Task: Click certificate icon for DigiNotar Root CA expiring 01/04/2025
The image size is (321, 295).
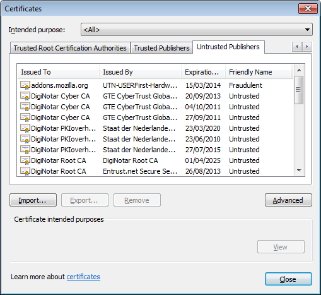Action: tap(25, 160)
